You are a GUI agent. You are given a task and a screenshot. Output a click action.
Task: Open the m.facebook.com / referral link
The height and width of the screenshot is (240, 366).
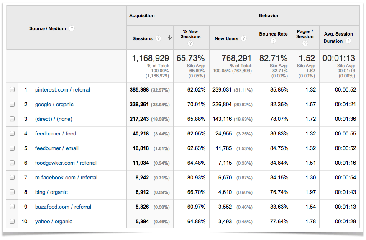66,178
